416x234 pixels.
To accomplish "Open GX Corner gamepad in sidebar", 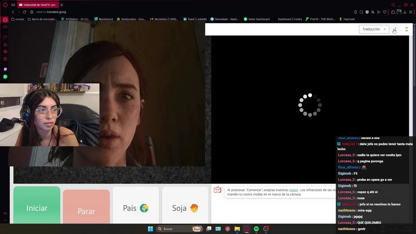I will [x=5, y=27].
